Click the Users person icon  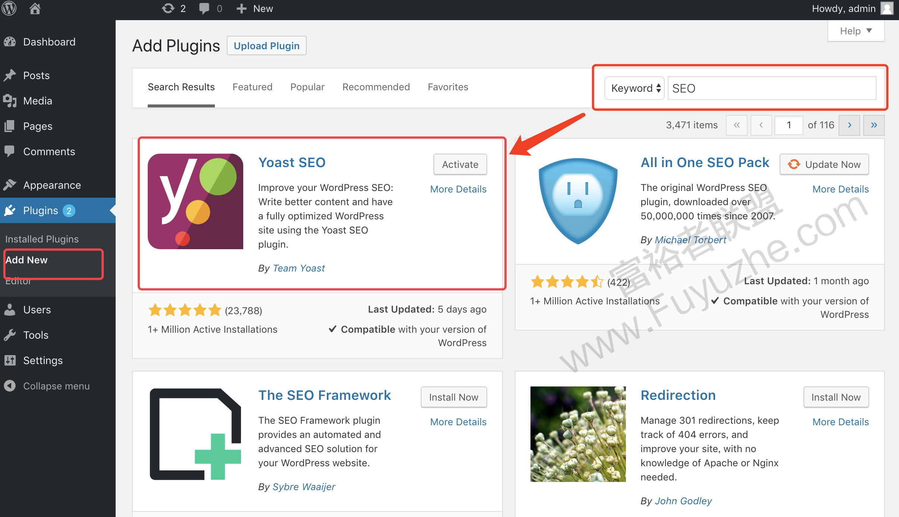coord(10,310)
